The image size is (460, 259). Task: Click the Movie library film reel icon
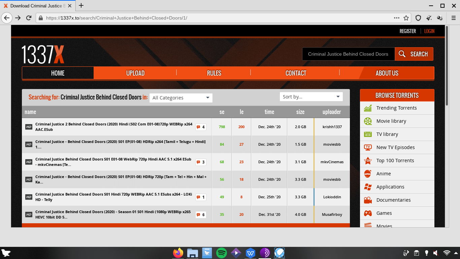point(368,121)
